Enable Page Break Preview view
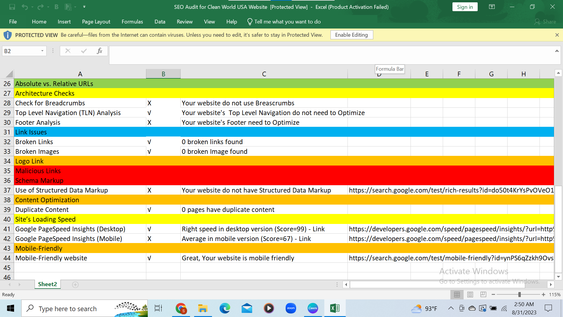 (483, 294)
